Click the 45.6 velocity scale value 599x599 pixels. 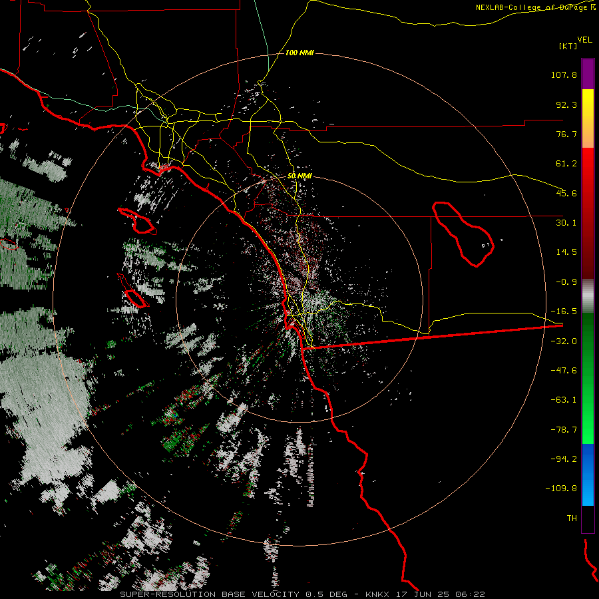click(566, 193)
